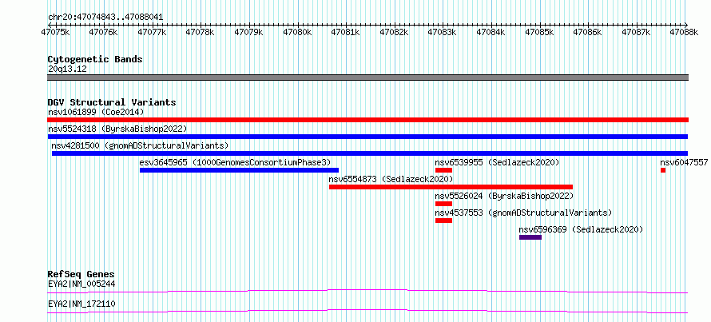Click the nsv4281500 gnomAD blue variant bar
This screenshot has width=711, height=322.
click(370, 153)
